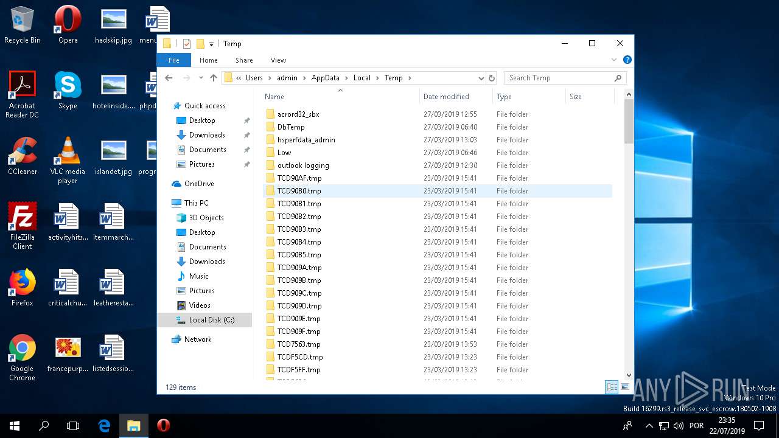
Task: Open the File menu tab
Action: coord(174,60)
